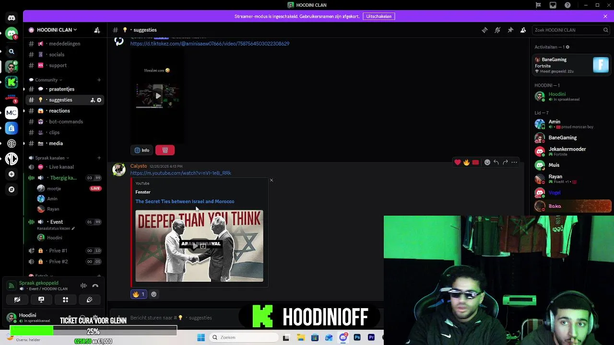Screen dimensions: 614x345
Task: React with heart on message hover bar
Action: 458,162
